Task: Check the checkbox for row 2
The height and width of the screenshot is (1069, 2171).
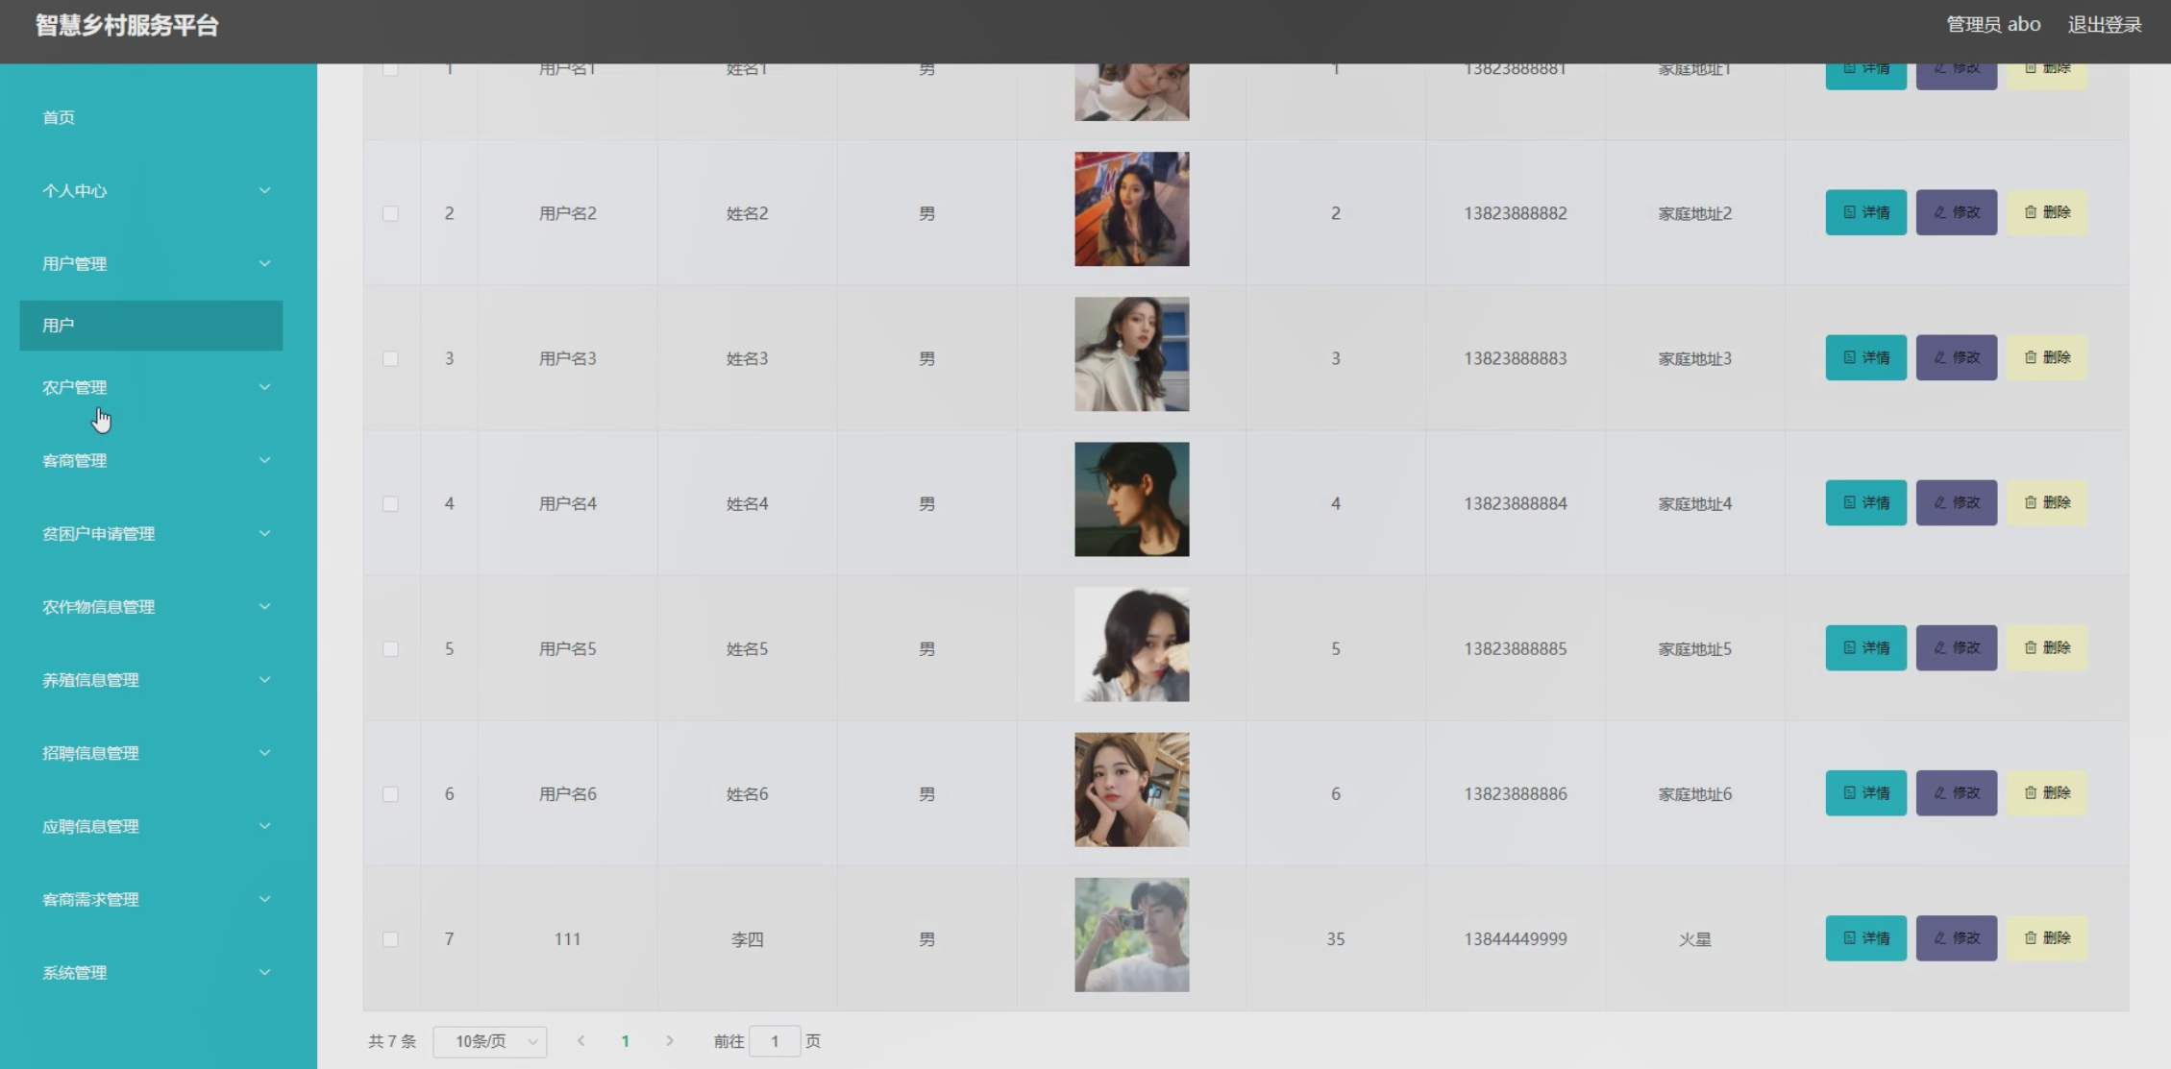Action: [390, 213]
